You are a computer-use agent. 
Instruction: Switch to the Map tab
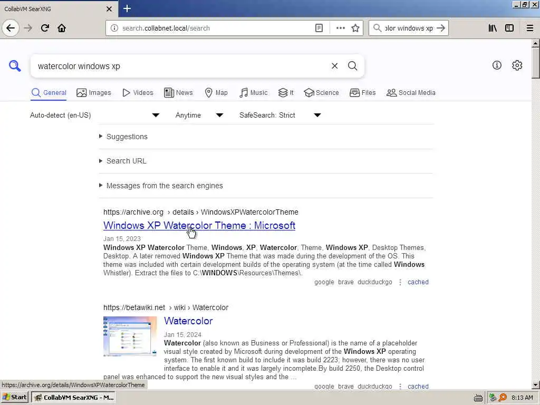click(x=216, y=93)
